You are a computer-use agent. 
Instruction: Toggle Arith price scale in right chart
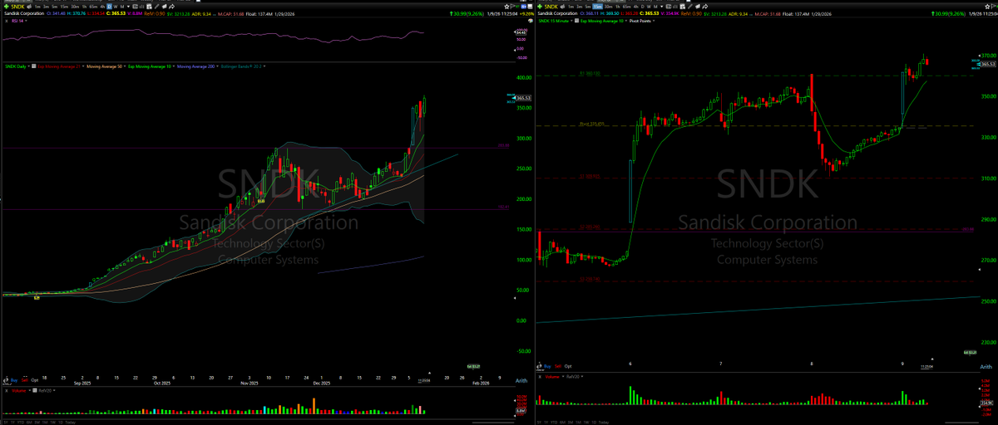(x=986, y=366)
